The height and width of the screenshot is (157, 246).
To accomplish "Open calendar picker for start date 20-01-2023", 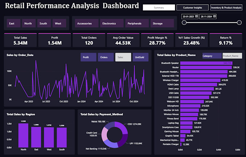I will tap(196, 16).
